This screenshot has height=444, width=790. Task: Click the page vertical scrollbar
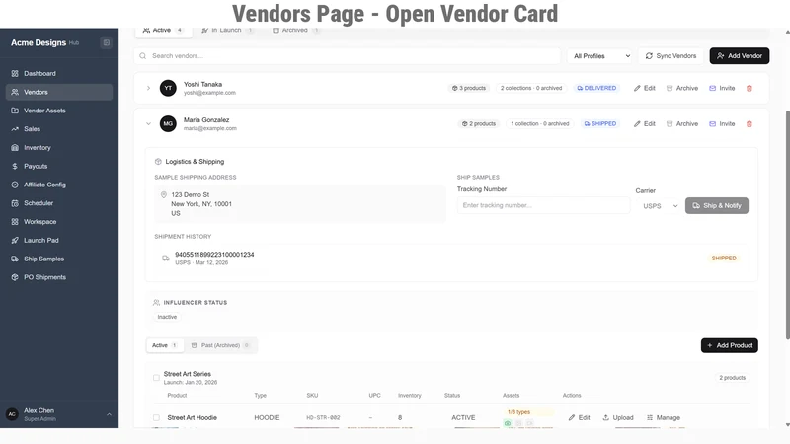pos(787,225)
